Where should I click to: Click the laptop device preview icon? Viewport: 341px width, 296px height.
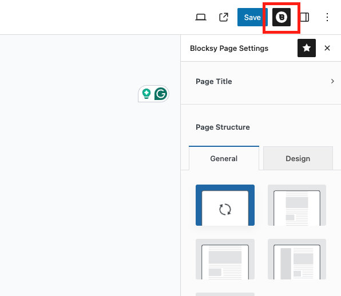[200, 17]
